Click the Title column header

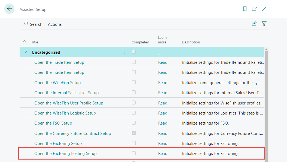pyautogui.click(x=35, y=42)
